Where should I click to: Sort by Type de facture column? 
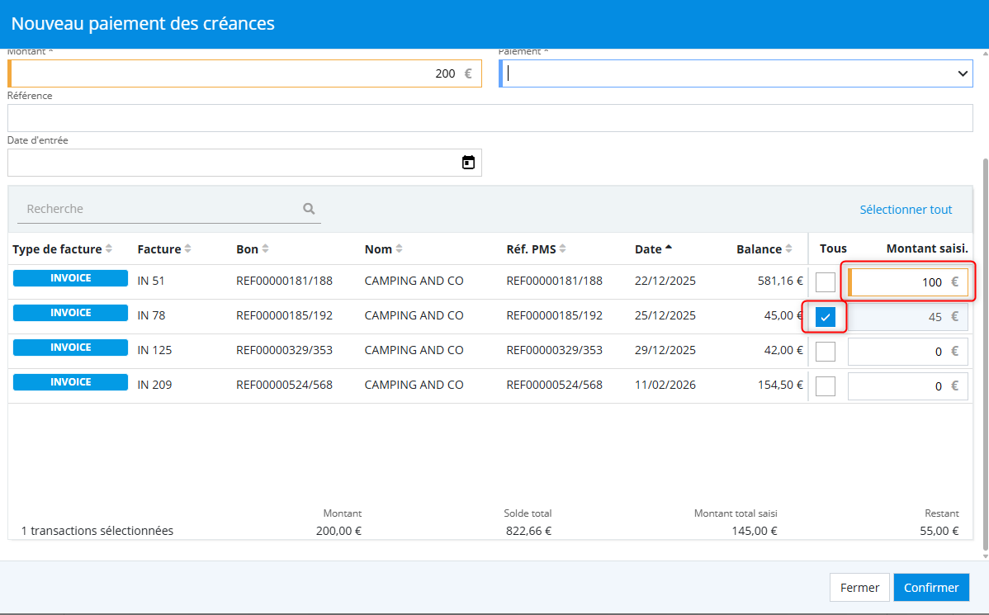(109, 249)
